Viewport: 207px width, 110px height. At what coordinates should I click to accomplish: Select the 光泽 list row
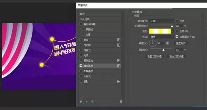tap(100, 55)
